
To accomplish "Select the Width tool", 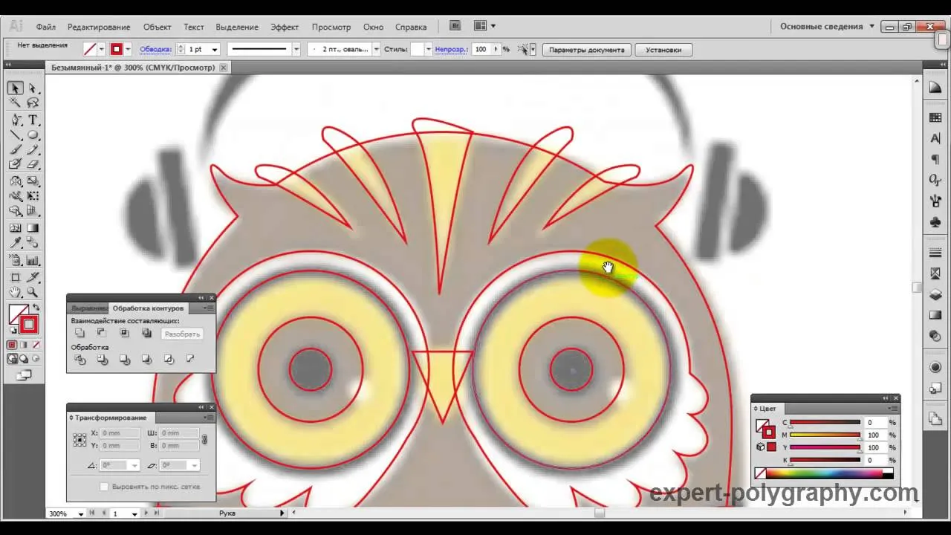I will click(x=15, y=196).
